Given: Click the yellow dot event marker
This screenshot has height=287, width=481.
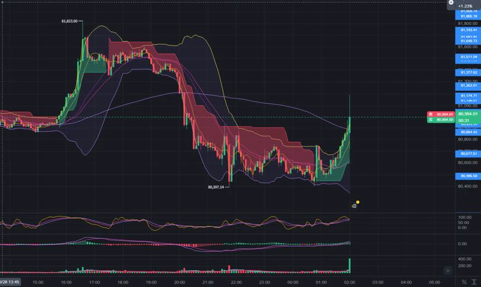Looking at the screenshot, I should [357, 202].
